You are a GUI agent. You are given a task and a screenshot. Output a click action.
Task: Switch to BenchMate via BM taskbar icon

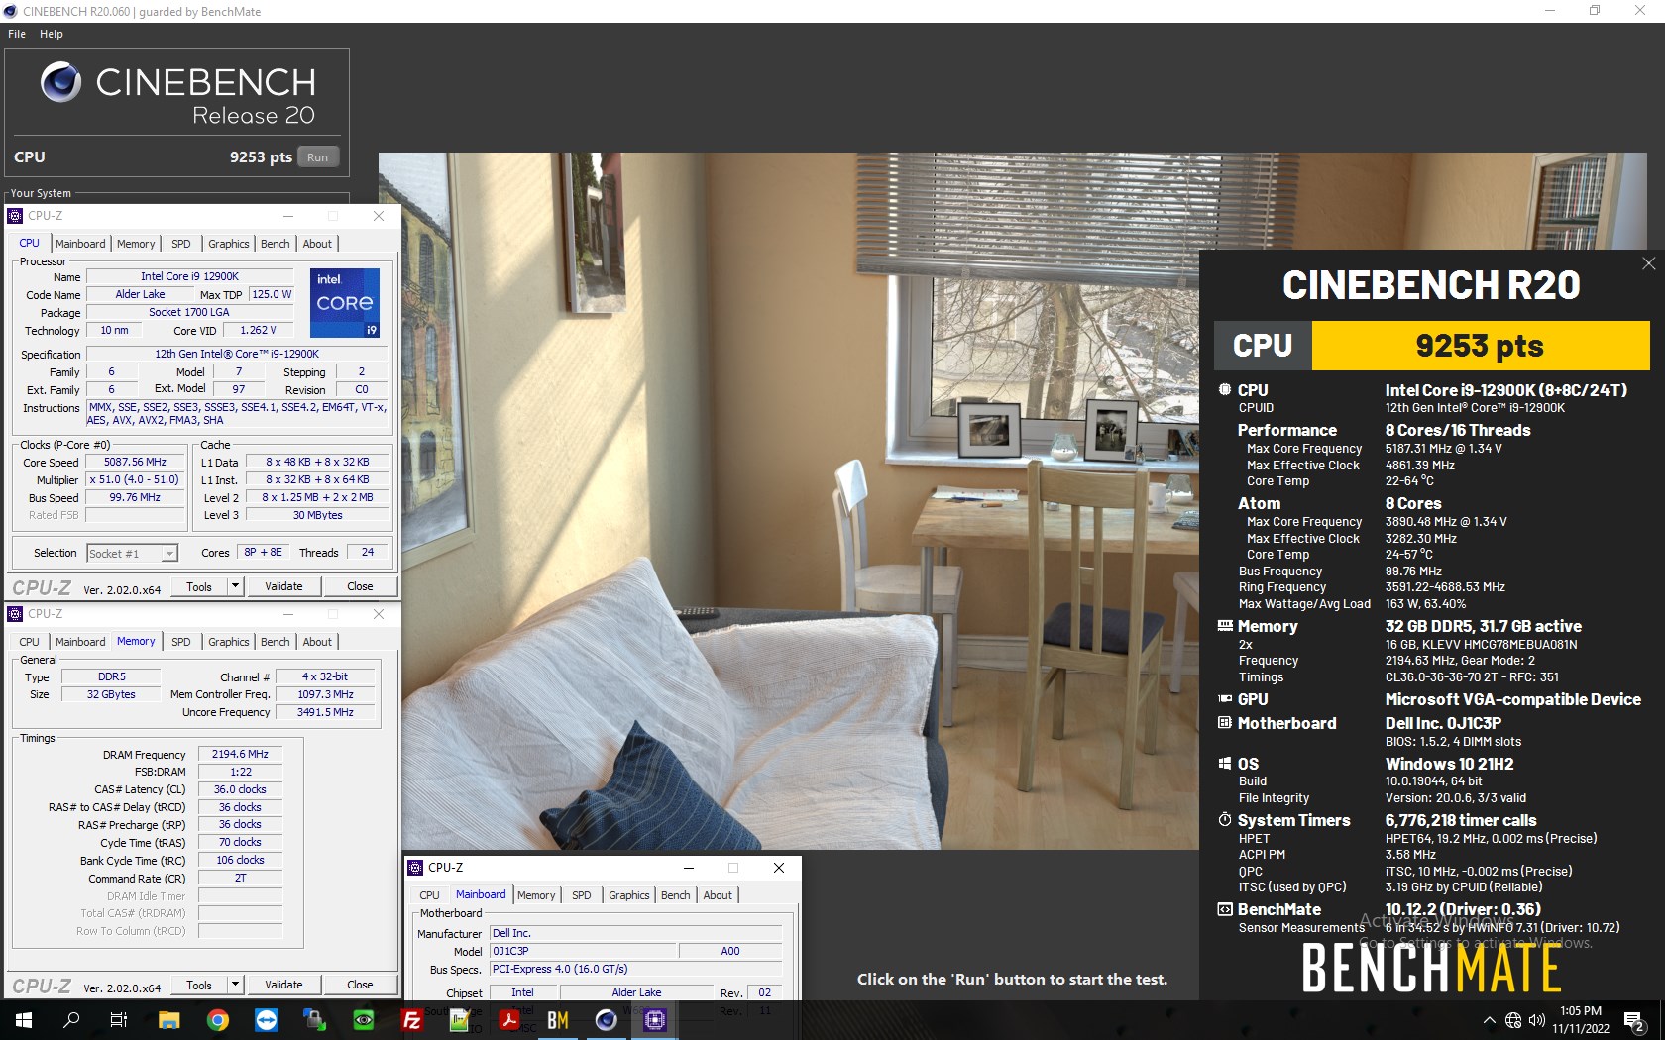[x=557, y=1020]
